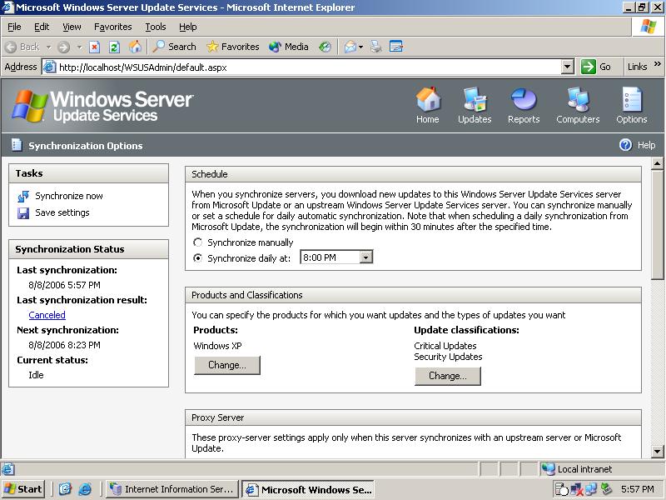666x500 pixels.
Task: Go to WSUS Home page icon
Action: click(428, 99)
